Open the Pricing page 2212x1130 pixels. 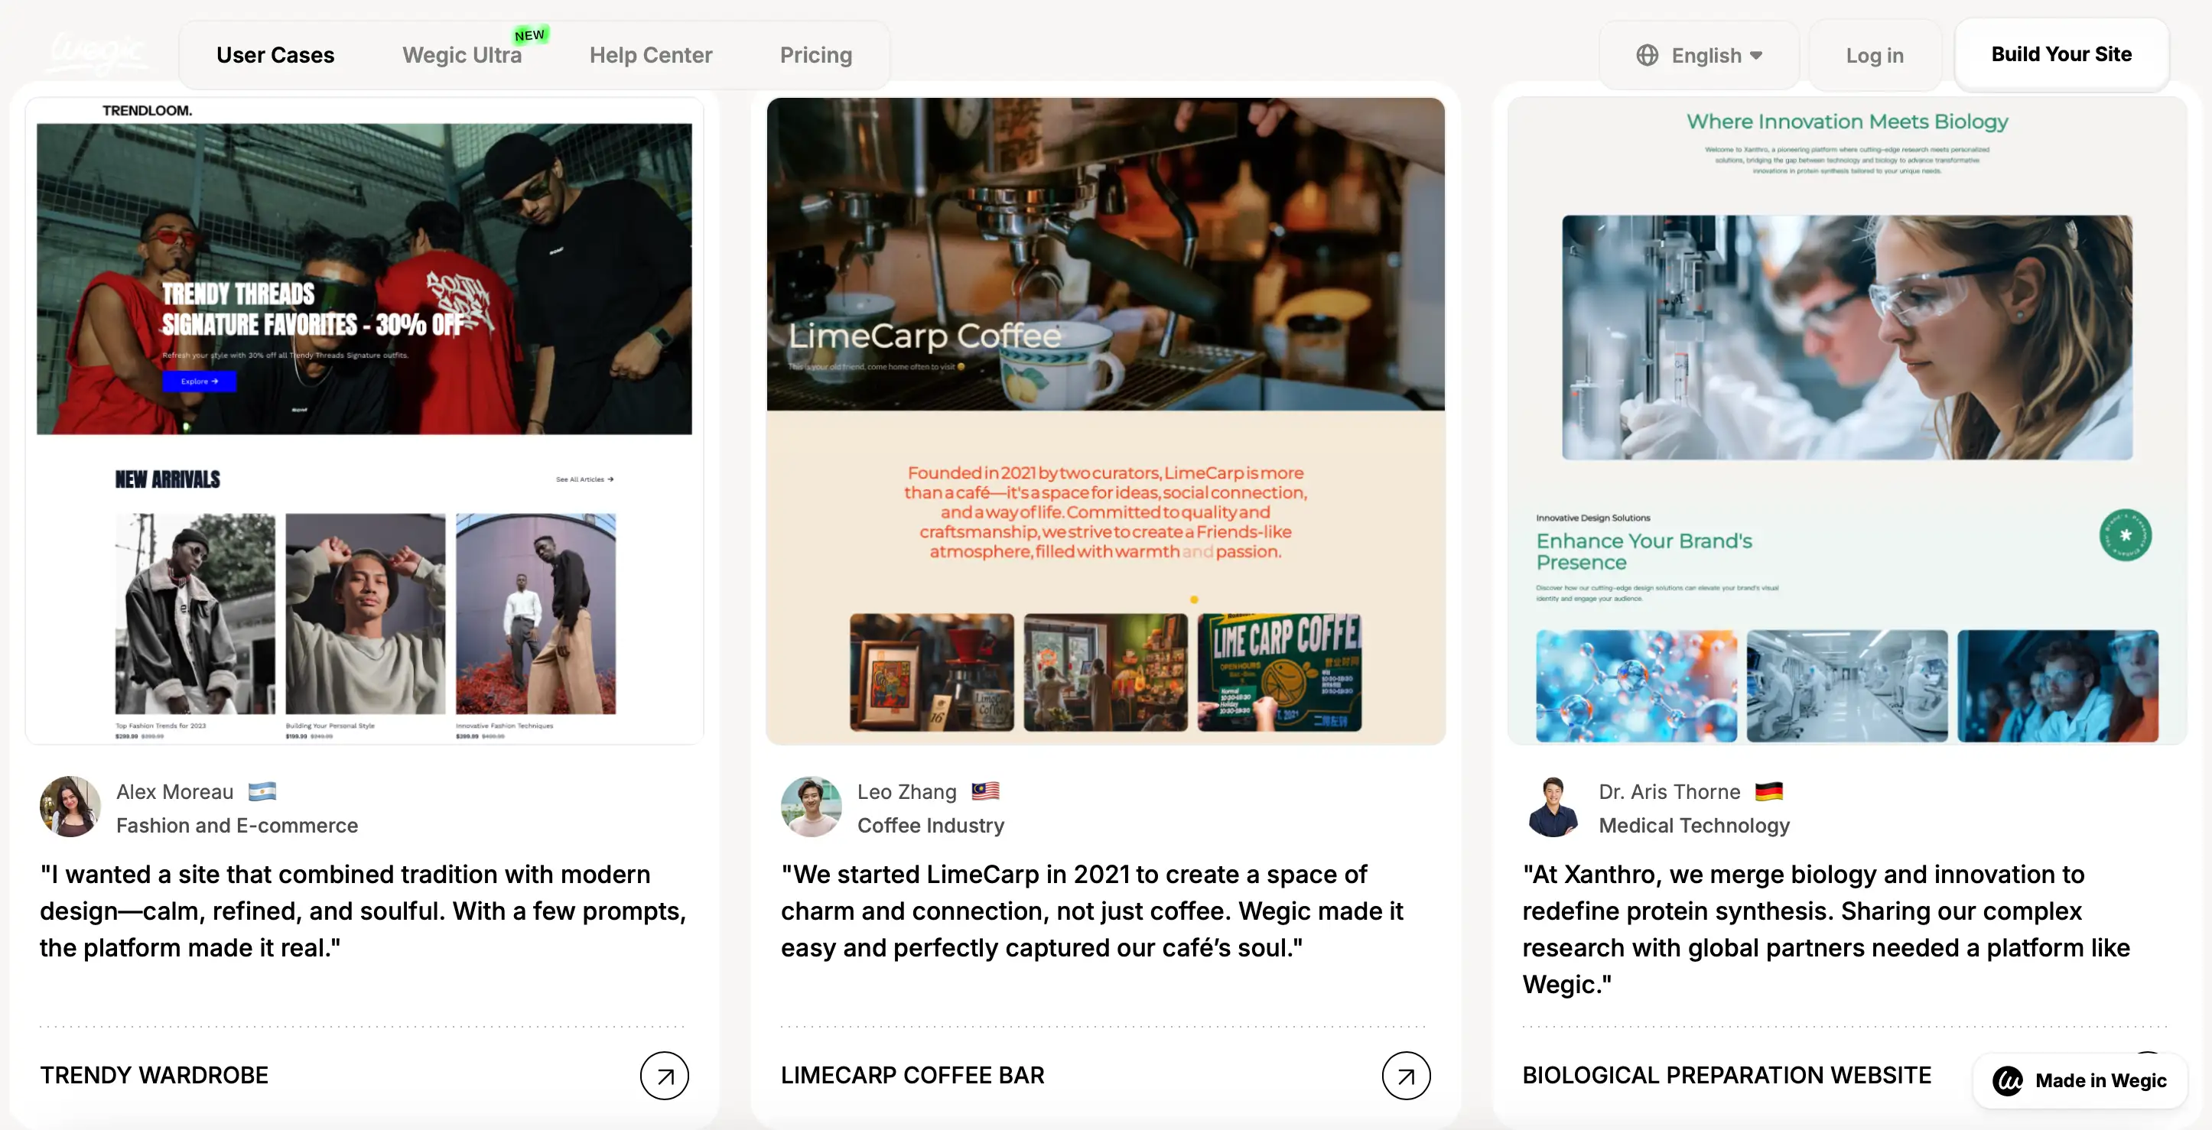click(816, 55)
